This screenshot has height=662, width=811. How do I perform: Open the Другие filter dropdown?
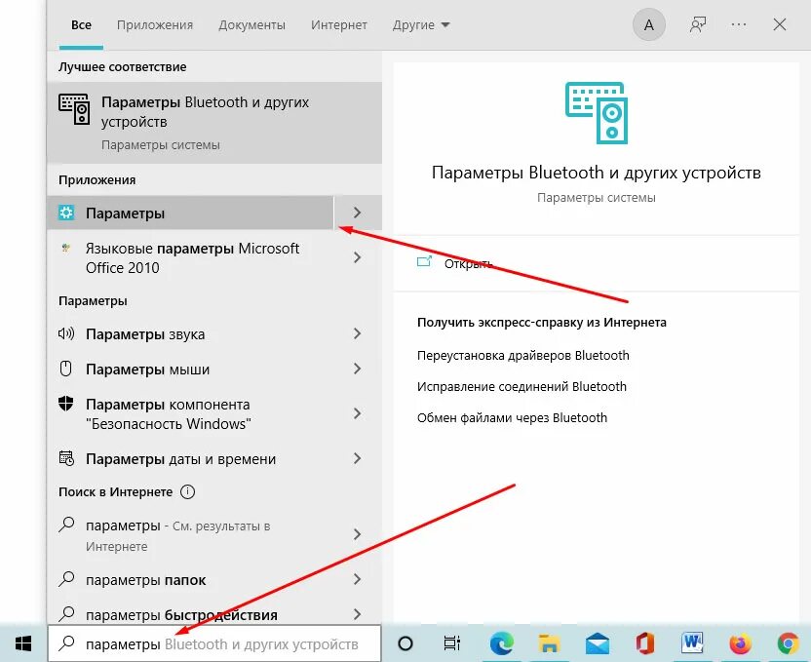click(x=421, y=24)
